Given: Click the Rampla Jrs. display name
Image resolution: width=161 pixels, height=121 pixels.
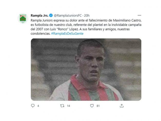Looking at the screenshot, I should pyautogui.click(x=39, y=15).
